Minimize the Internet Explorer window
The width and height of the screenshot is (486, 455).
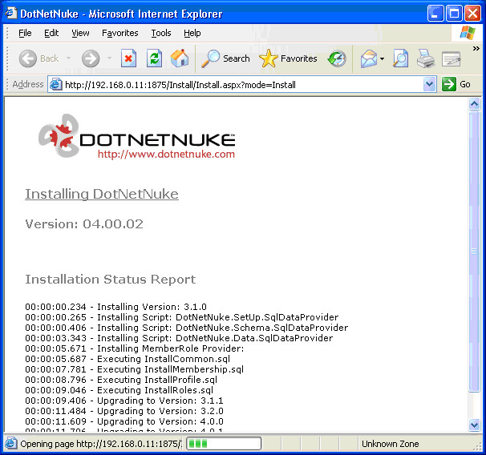pyautogui.click(x=435, y=14)
